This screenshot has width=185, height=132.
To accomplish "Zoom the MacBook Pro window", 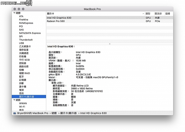I will coord(23,9).
